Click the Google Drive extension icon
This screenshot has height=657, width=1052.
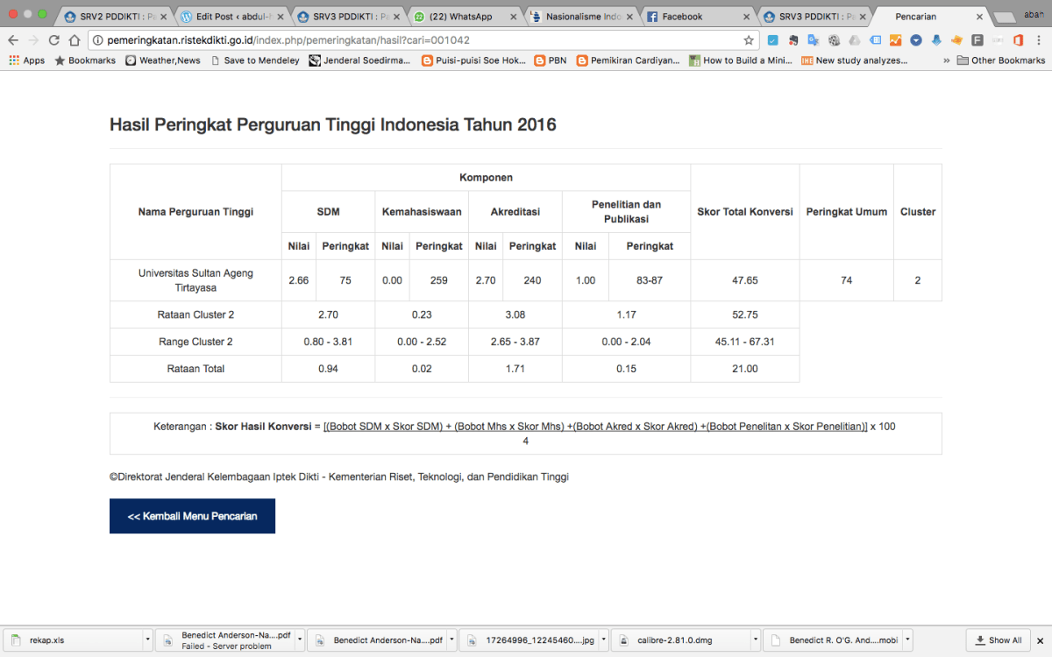pos(852,39)
